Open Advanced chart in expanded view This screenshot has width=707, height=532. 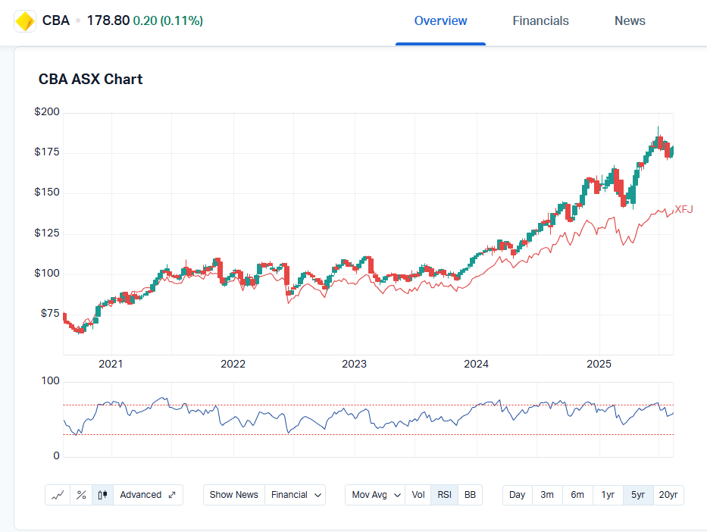point(148,495)
